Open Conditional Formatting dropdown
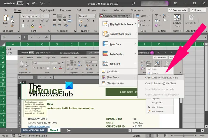 (x=115, y=16)
